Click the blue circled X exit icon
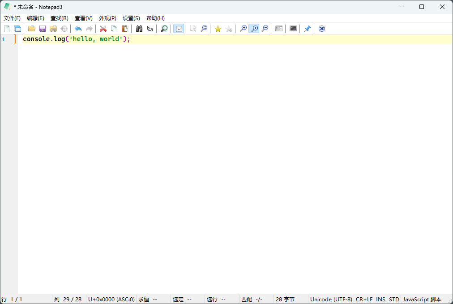Image resolution: width=453 pixels, height=304 pixels. (321, 29)
